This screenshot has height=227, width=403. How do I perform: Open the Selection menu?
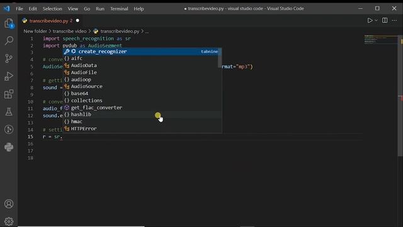coord(52,8)
